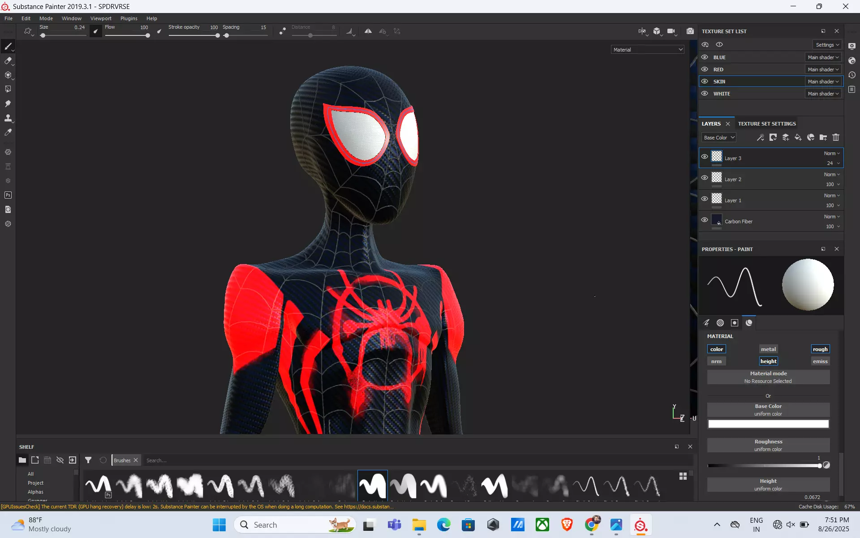Open the Mode menu

(x=46, y=18)
